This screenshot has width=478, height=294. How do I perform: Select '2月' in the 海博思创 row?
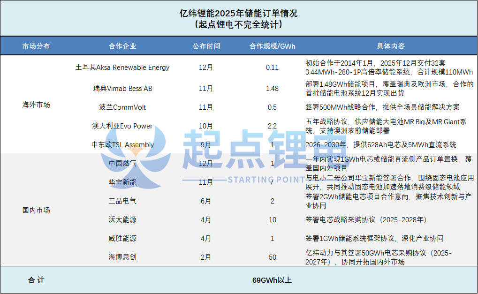[206, 257]
